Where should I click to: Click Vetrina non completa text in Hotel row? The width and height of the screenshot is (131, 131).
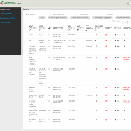click(127, 59)
